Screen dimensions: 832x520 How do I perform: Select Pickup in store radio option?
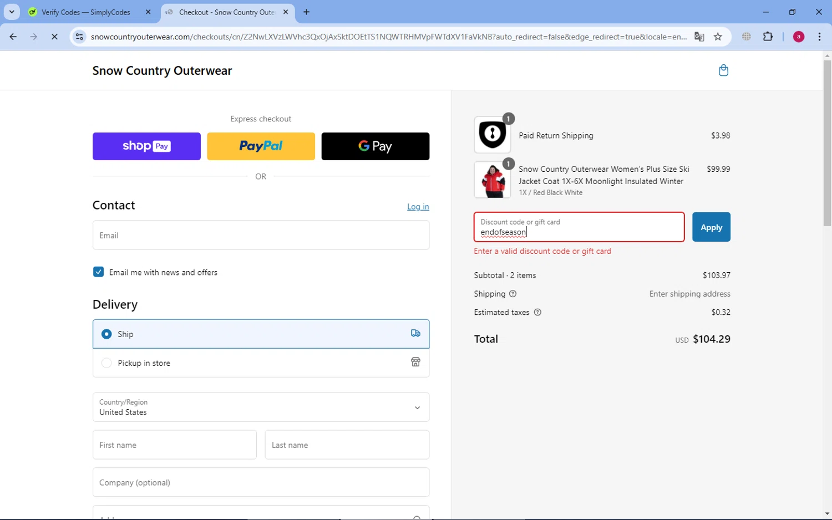pyautogui.click(x=106, y=363)
